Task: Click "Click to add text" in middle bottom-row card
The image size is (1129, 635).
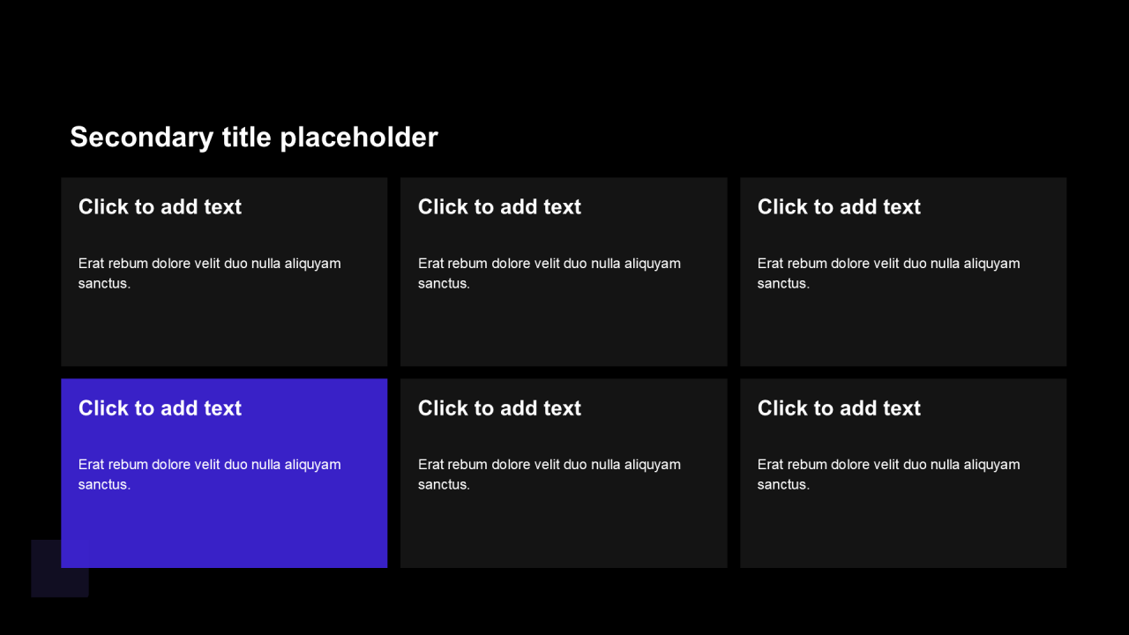Action: click(x=499, y=407)
